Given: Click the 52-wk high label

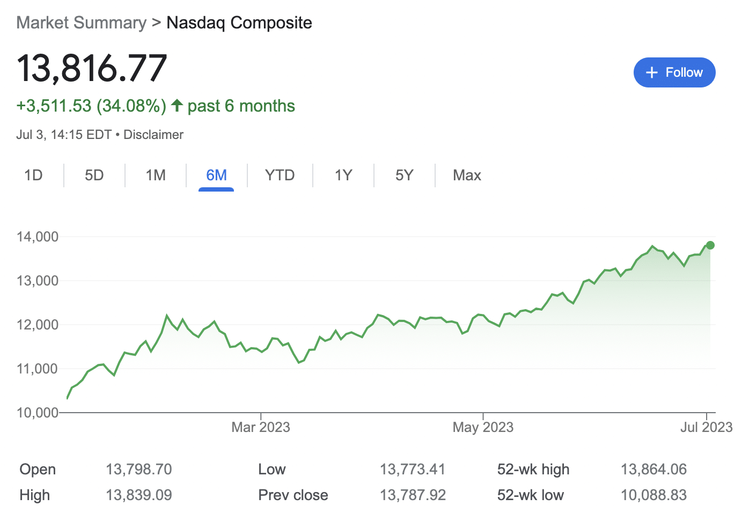Looking at the screenshot, I should coord(533,470).
